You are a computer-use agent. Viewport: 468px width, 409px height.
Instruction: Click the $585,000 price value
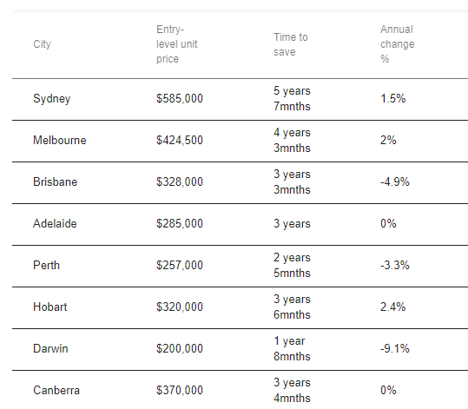[180, 98]
